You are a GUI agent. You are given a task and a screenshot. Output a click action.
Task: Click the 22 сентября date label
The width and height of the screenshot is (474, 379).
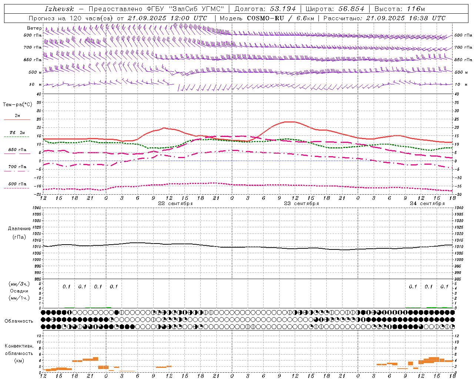[175, 204]
